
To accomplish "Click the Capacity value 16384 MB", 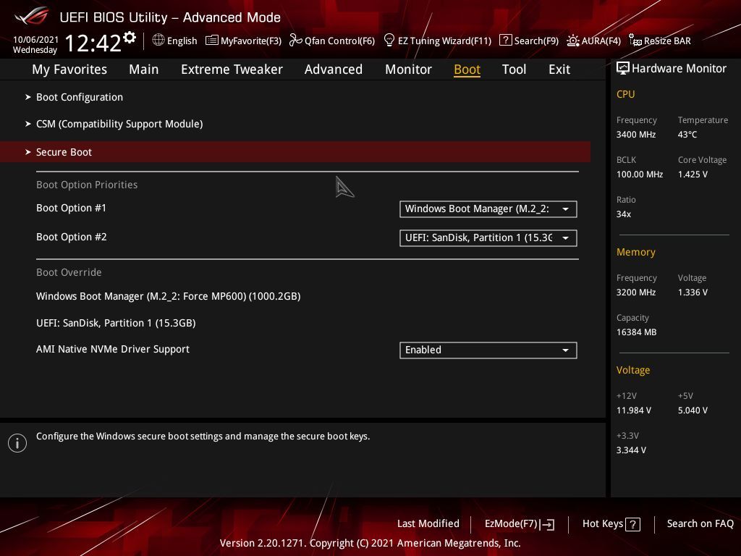I will 636,332.
